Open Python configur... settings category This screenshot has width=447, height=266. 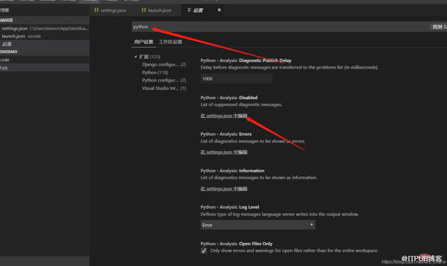[x=164, y=80]
